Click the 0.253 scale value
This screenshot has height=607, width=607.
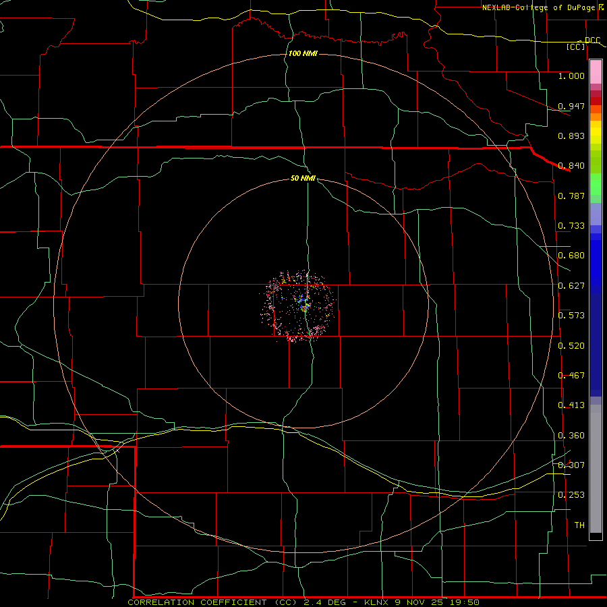(571, 495)
